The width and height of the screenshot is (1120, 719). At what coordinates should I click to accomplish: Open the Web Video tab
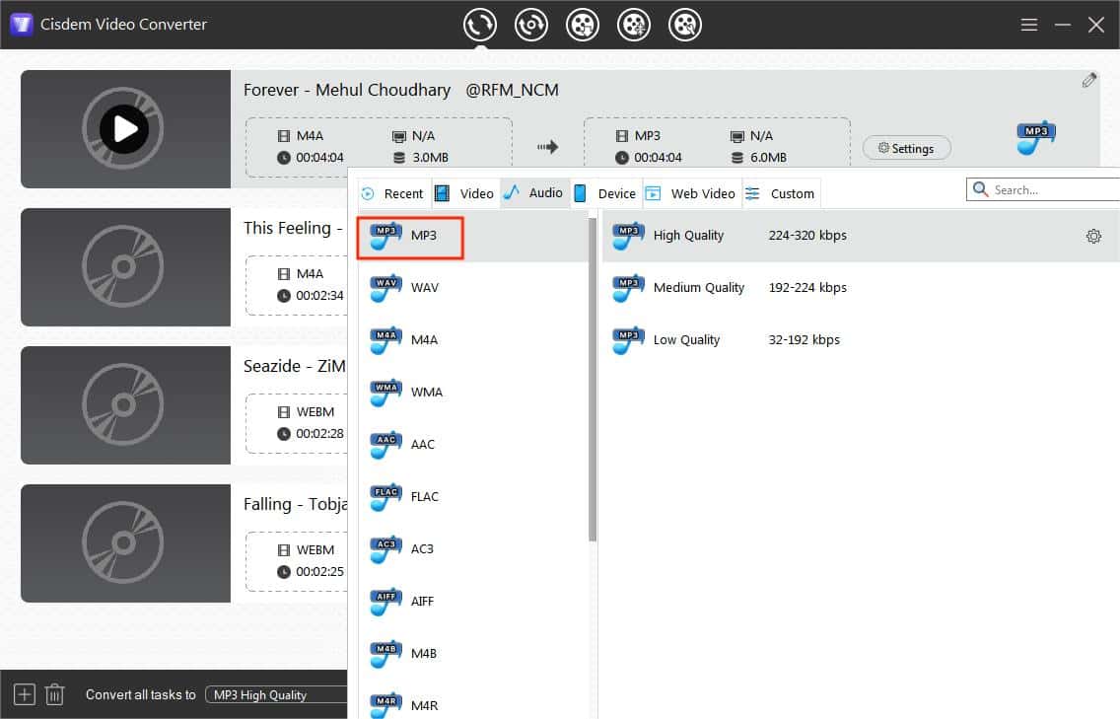(690, 193)
